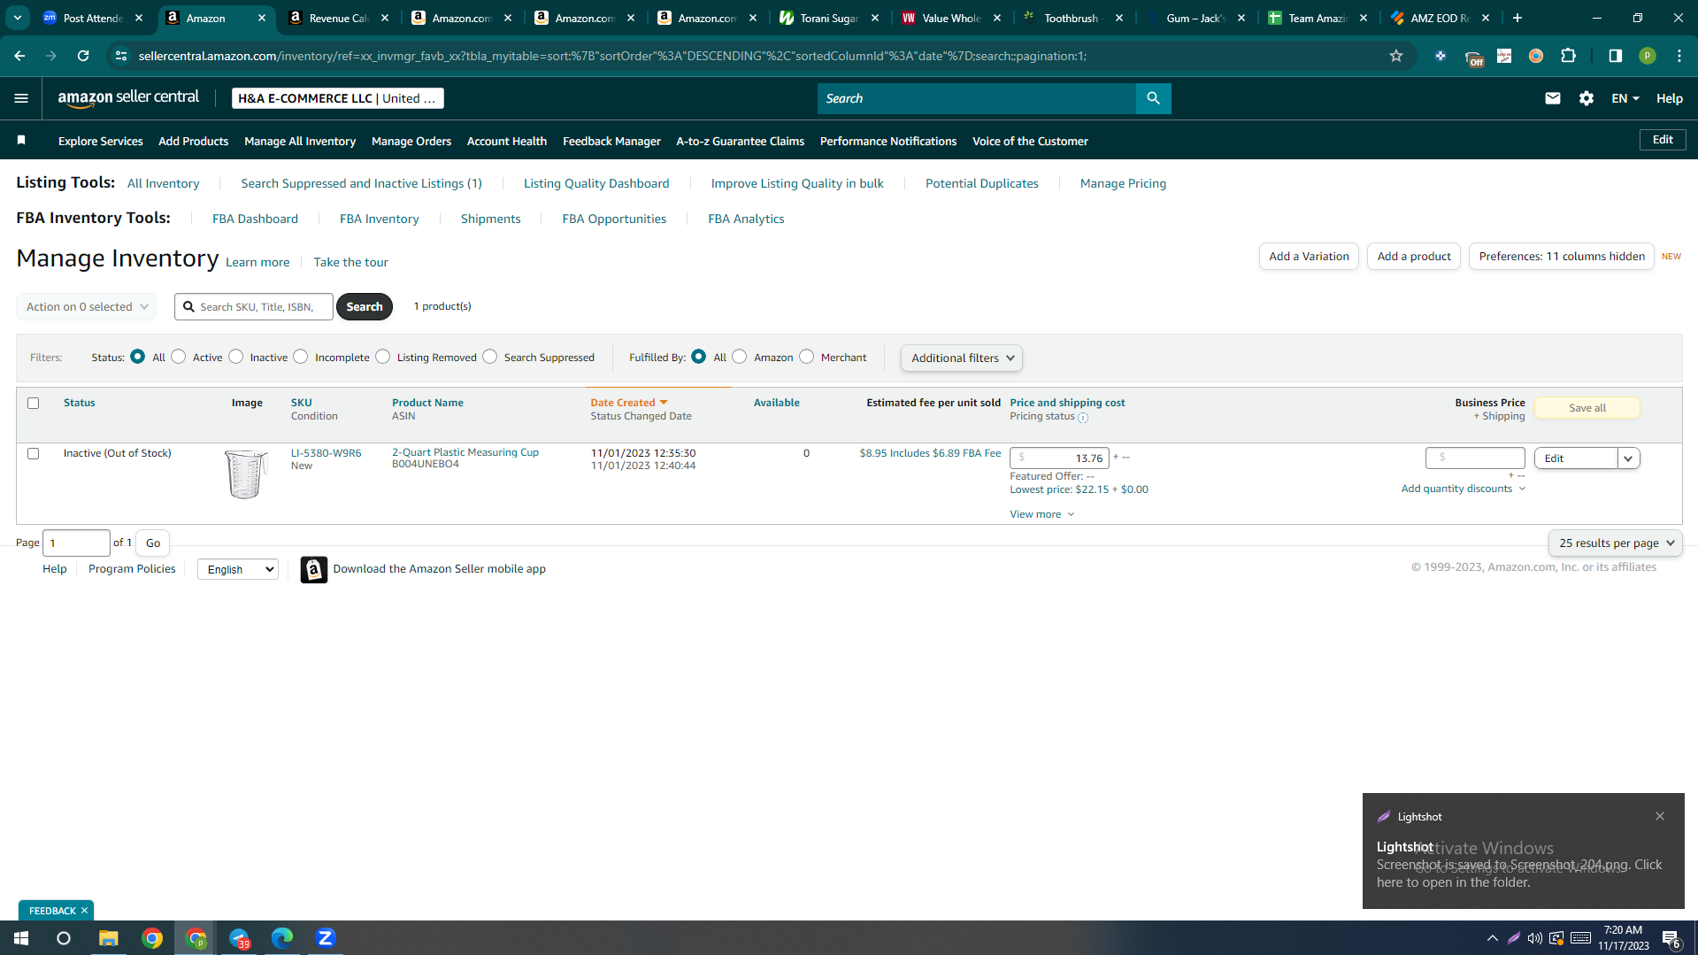Viewport: 1698px width, 955px height.
Task: Click the price field showing 13.76
Action: [1059, 458]
